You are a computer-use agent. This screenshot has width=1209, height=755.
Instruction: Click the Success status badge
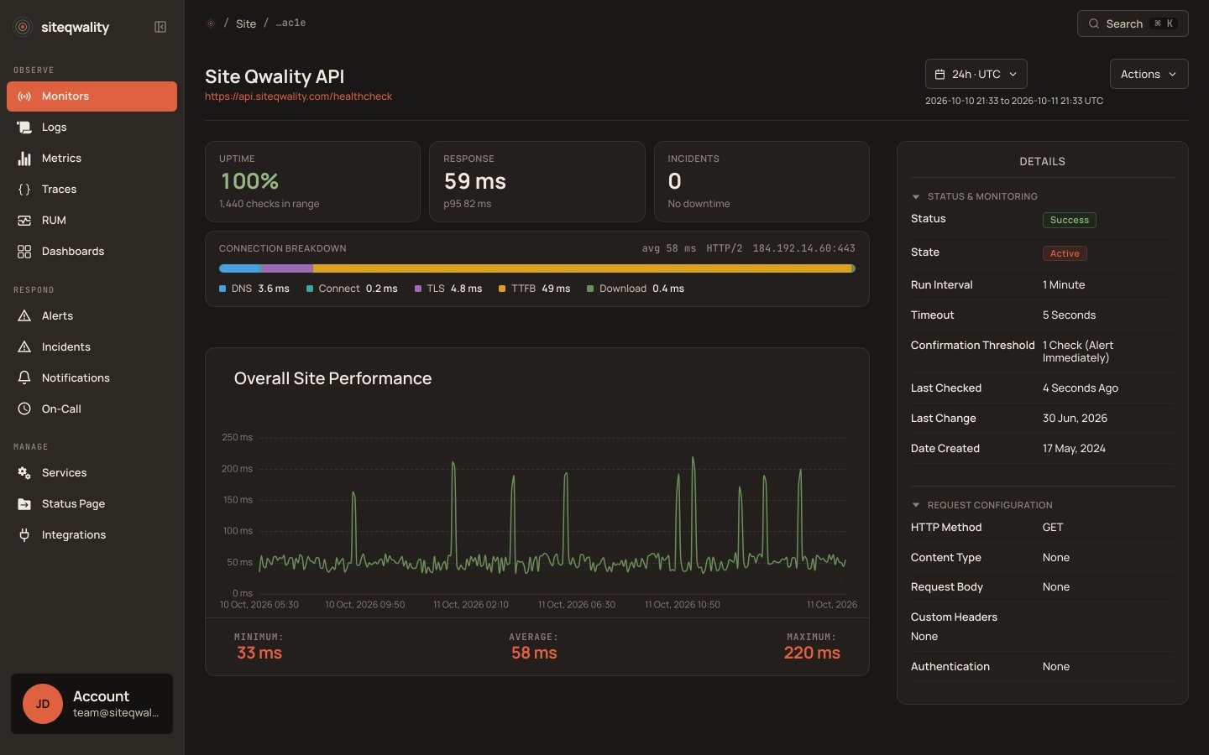tap(1069, 220)
